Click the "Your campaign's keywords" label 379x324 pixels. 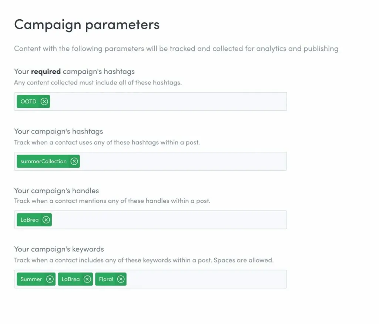pos(59,249)
